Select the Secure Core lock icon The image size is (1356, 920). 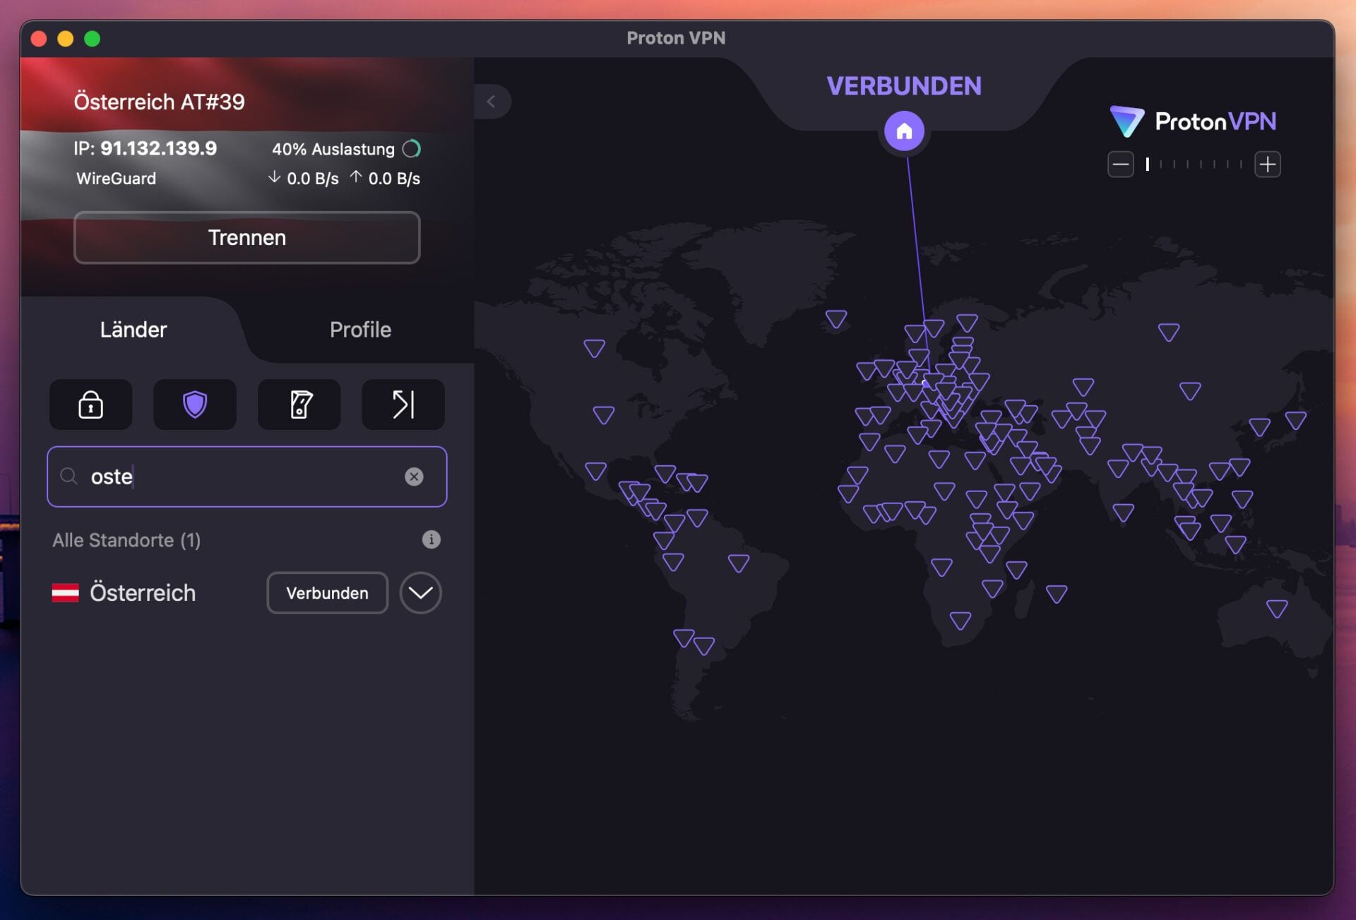click(x=90, y=405)
